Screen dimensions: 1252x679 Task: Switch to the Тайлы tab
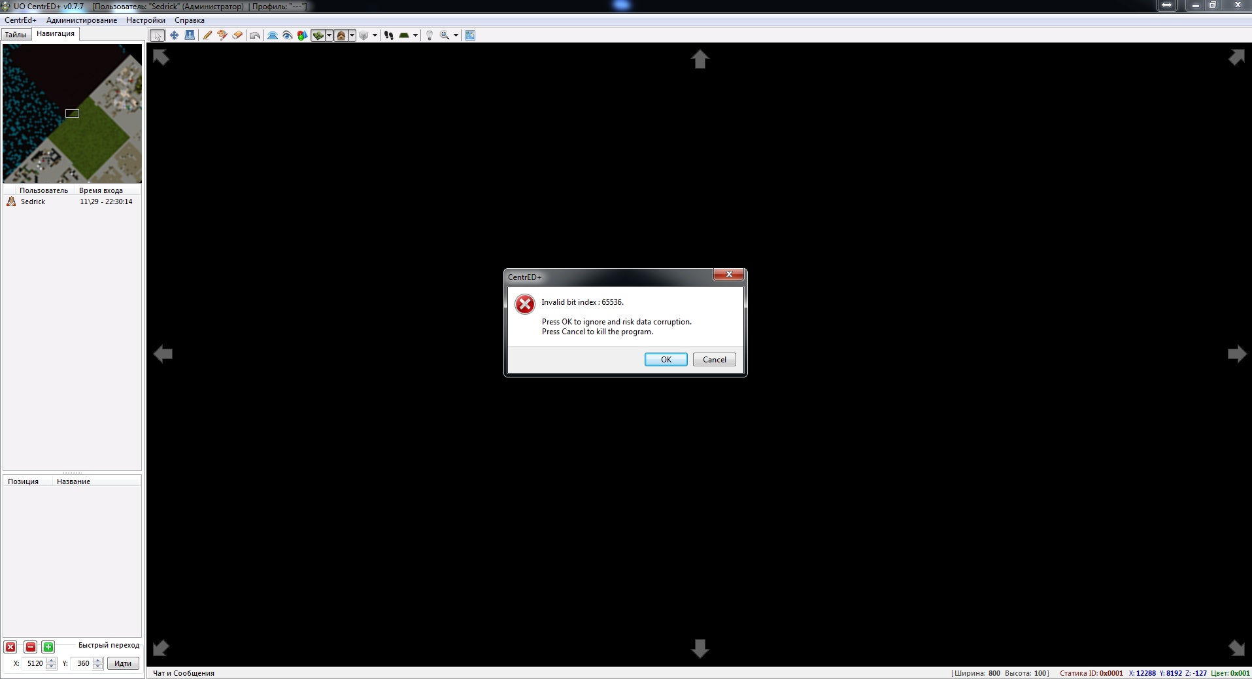(16, 35)
